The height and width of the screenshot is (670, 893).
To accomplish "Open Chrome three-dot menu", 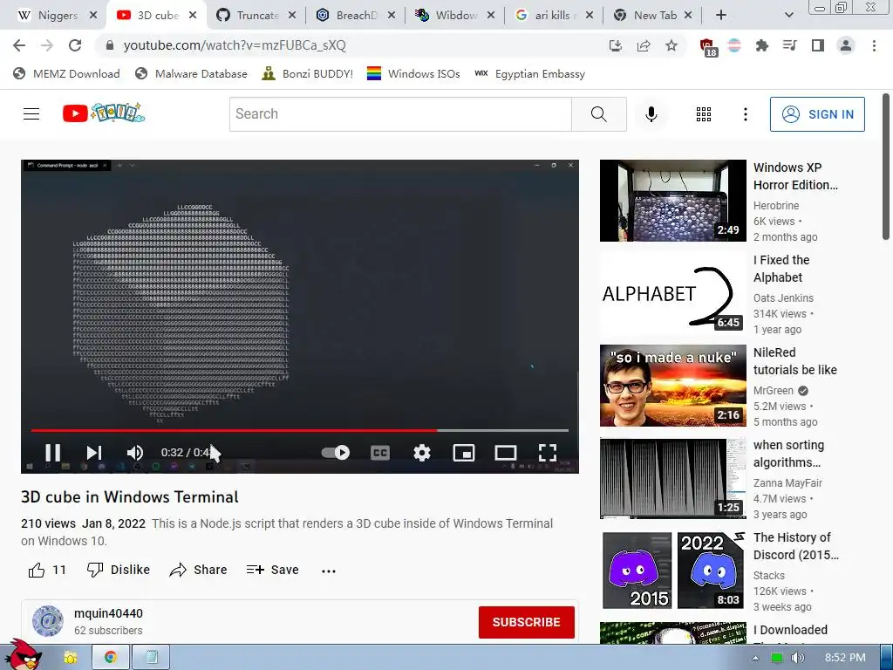I will (874, 45).
